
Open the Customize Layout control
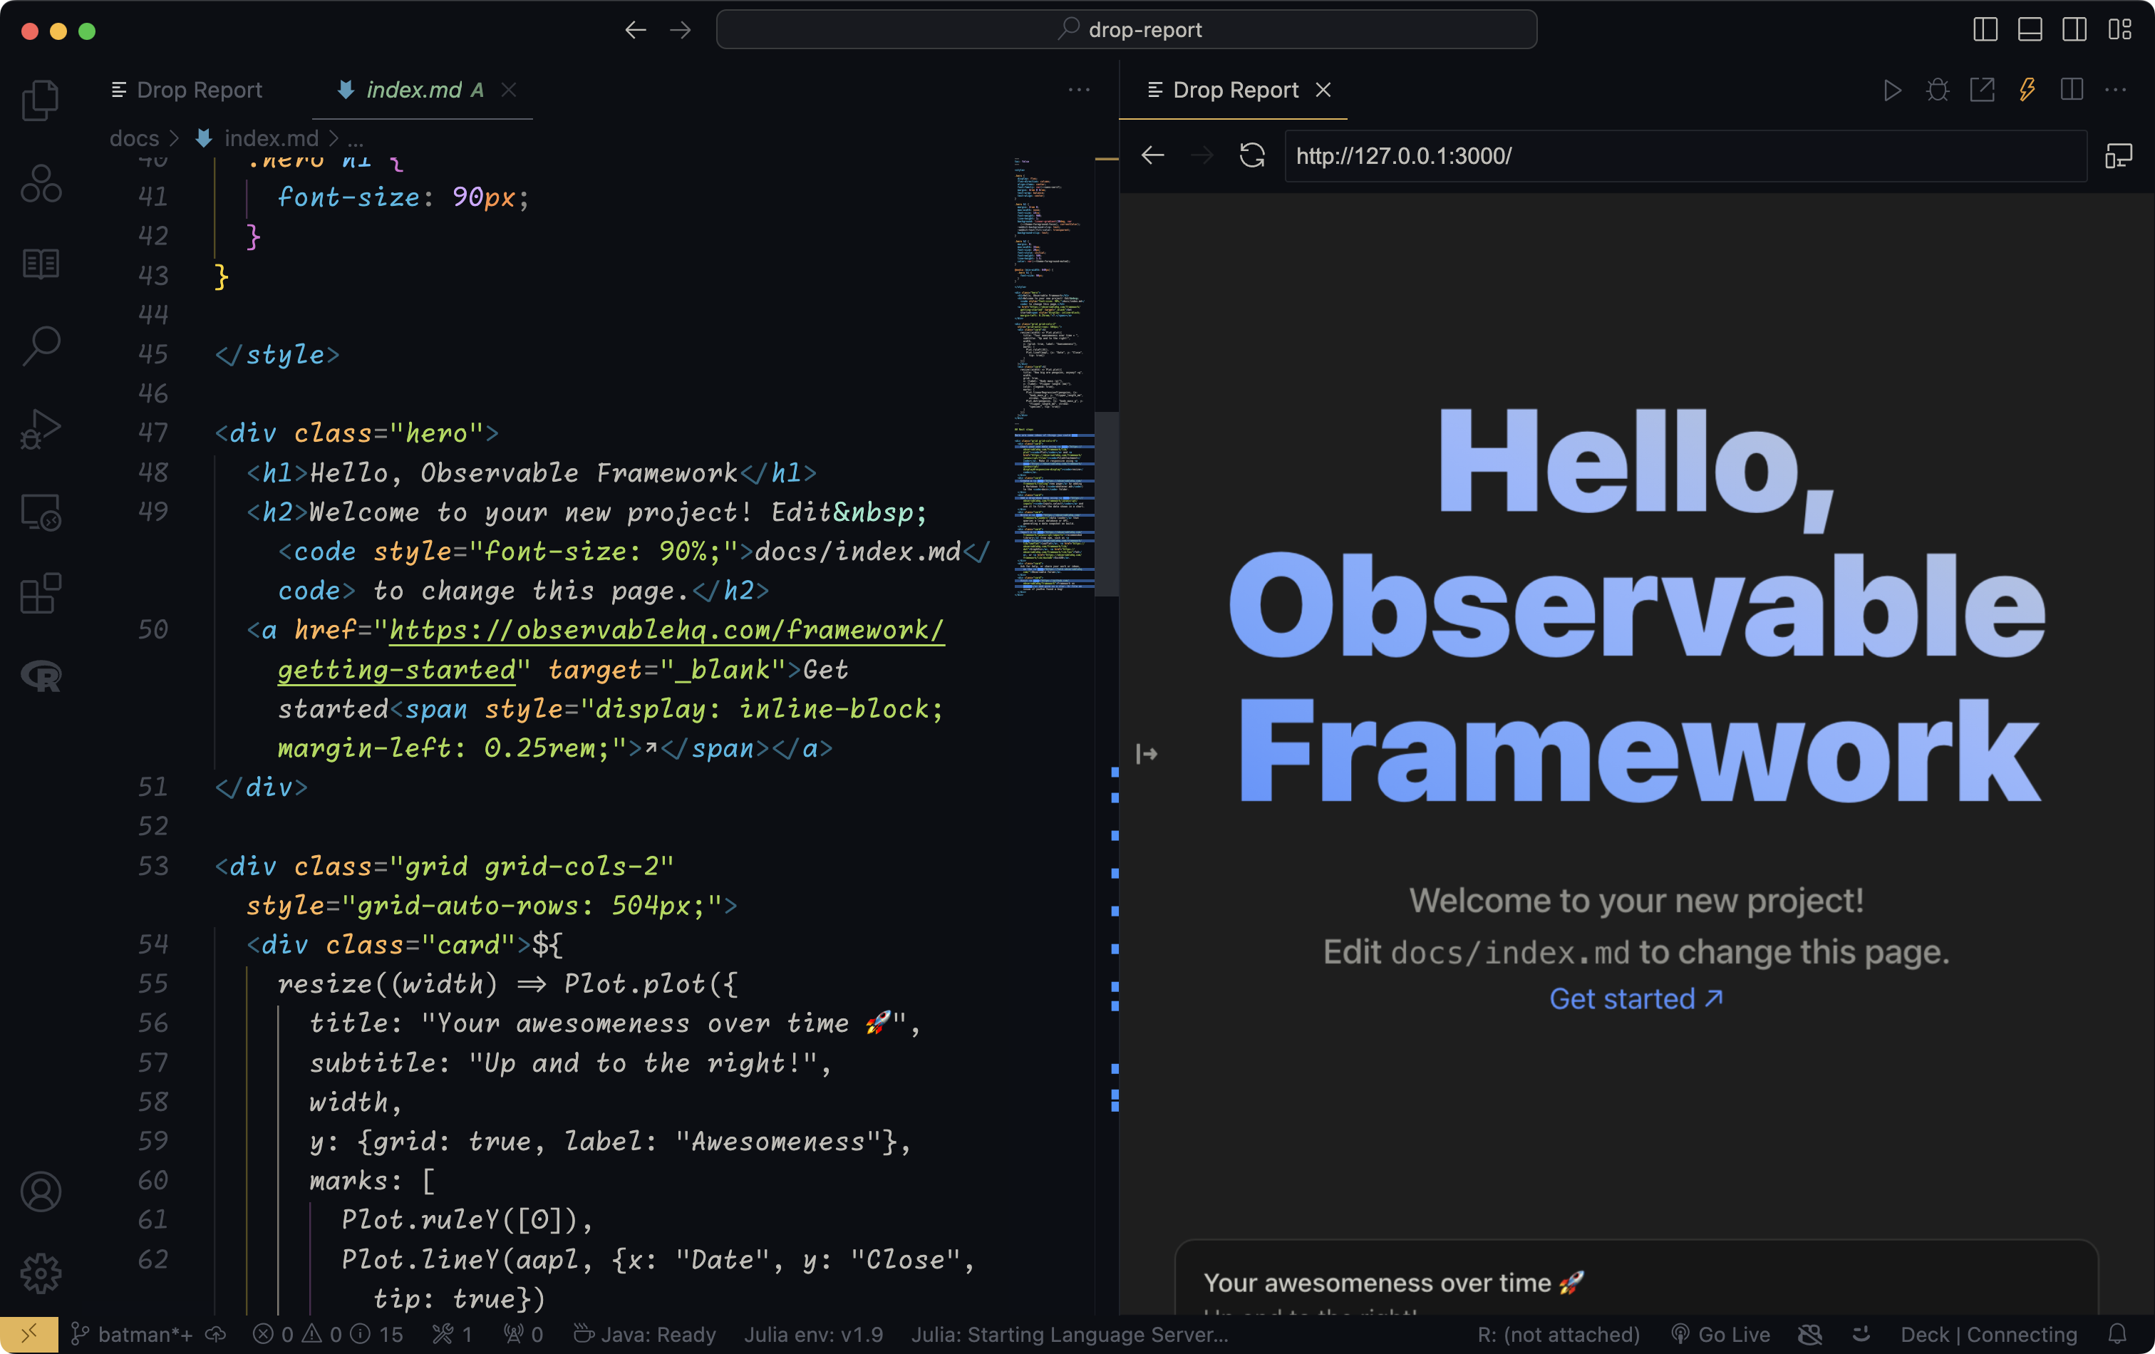point(2119,31)
